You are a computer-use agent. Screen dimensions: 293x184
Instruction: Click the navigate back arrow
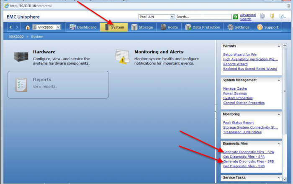[x=11, y=28]
